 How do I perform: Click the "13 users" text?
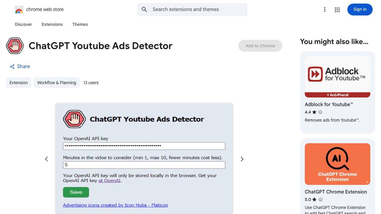coord(91,83)
